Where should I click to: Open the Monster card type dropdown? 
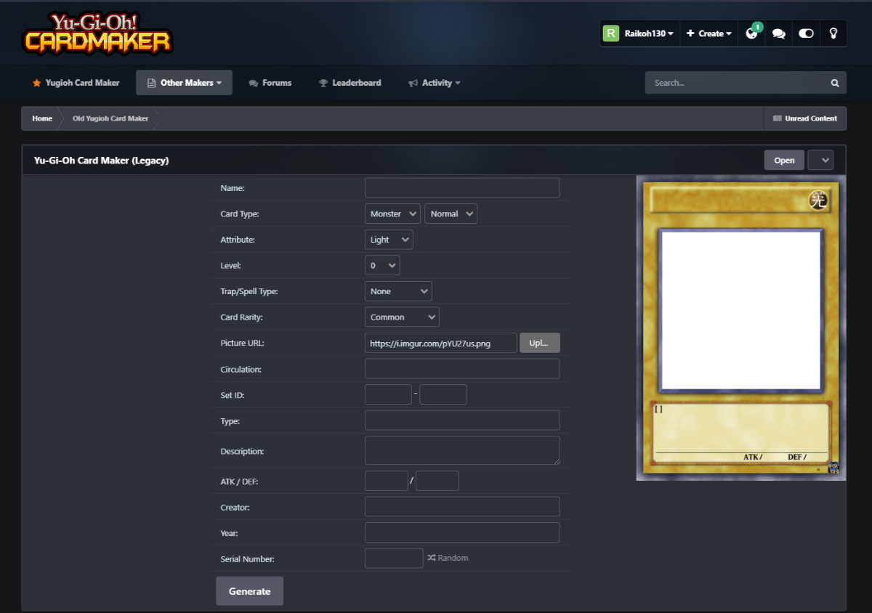click(x=392, y=214)
